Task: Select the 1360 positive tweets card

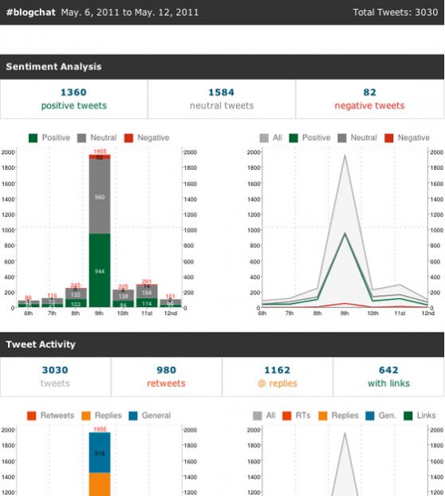Action: click(x=73, y=99)
